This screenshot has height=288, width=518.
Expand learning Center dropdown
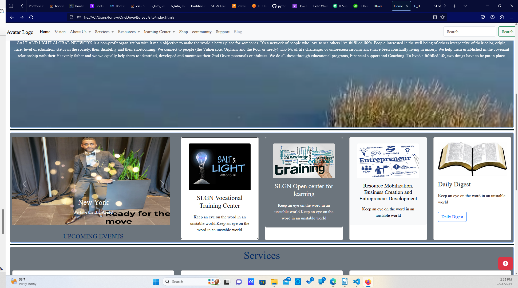[x=159, y=32]
